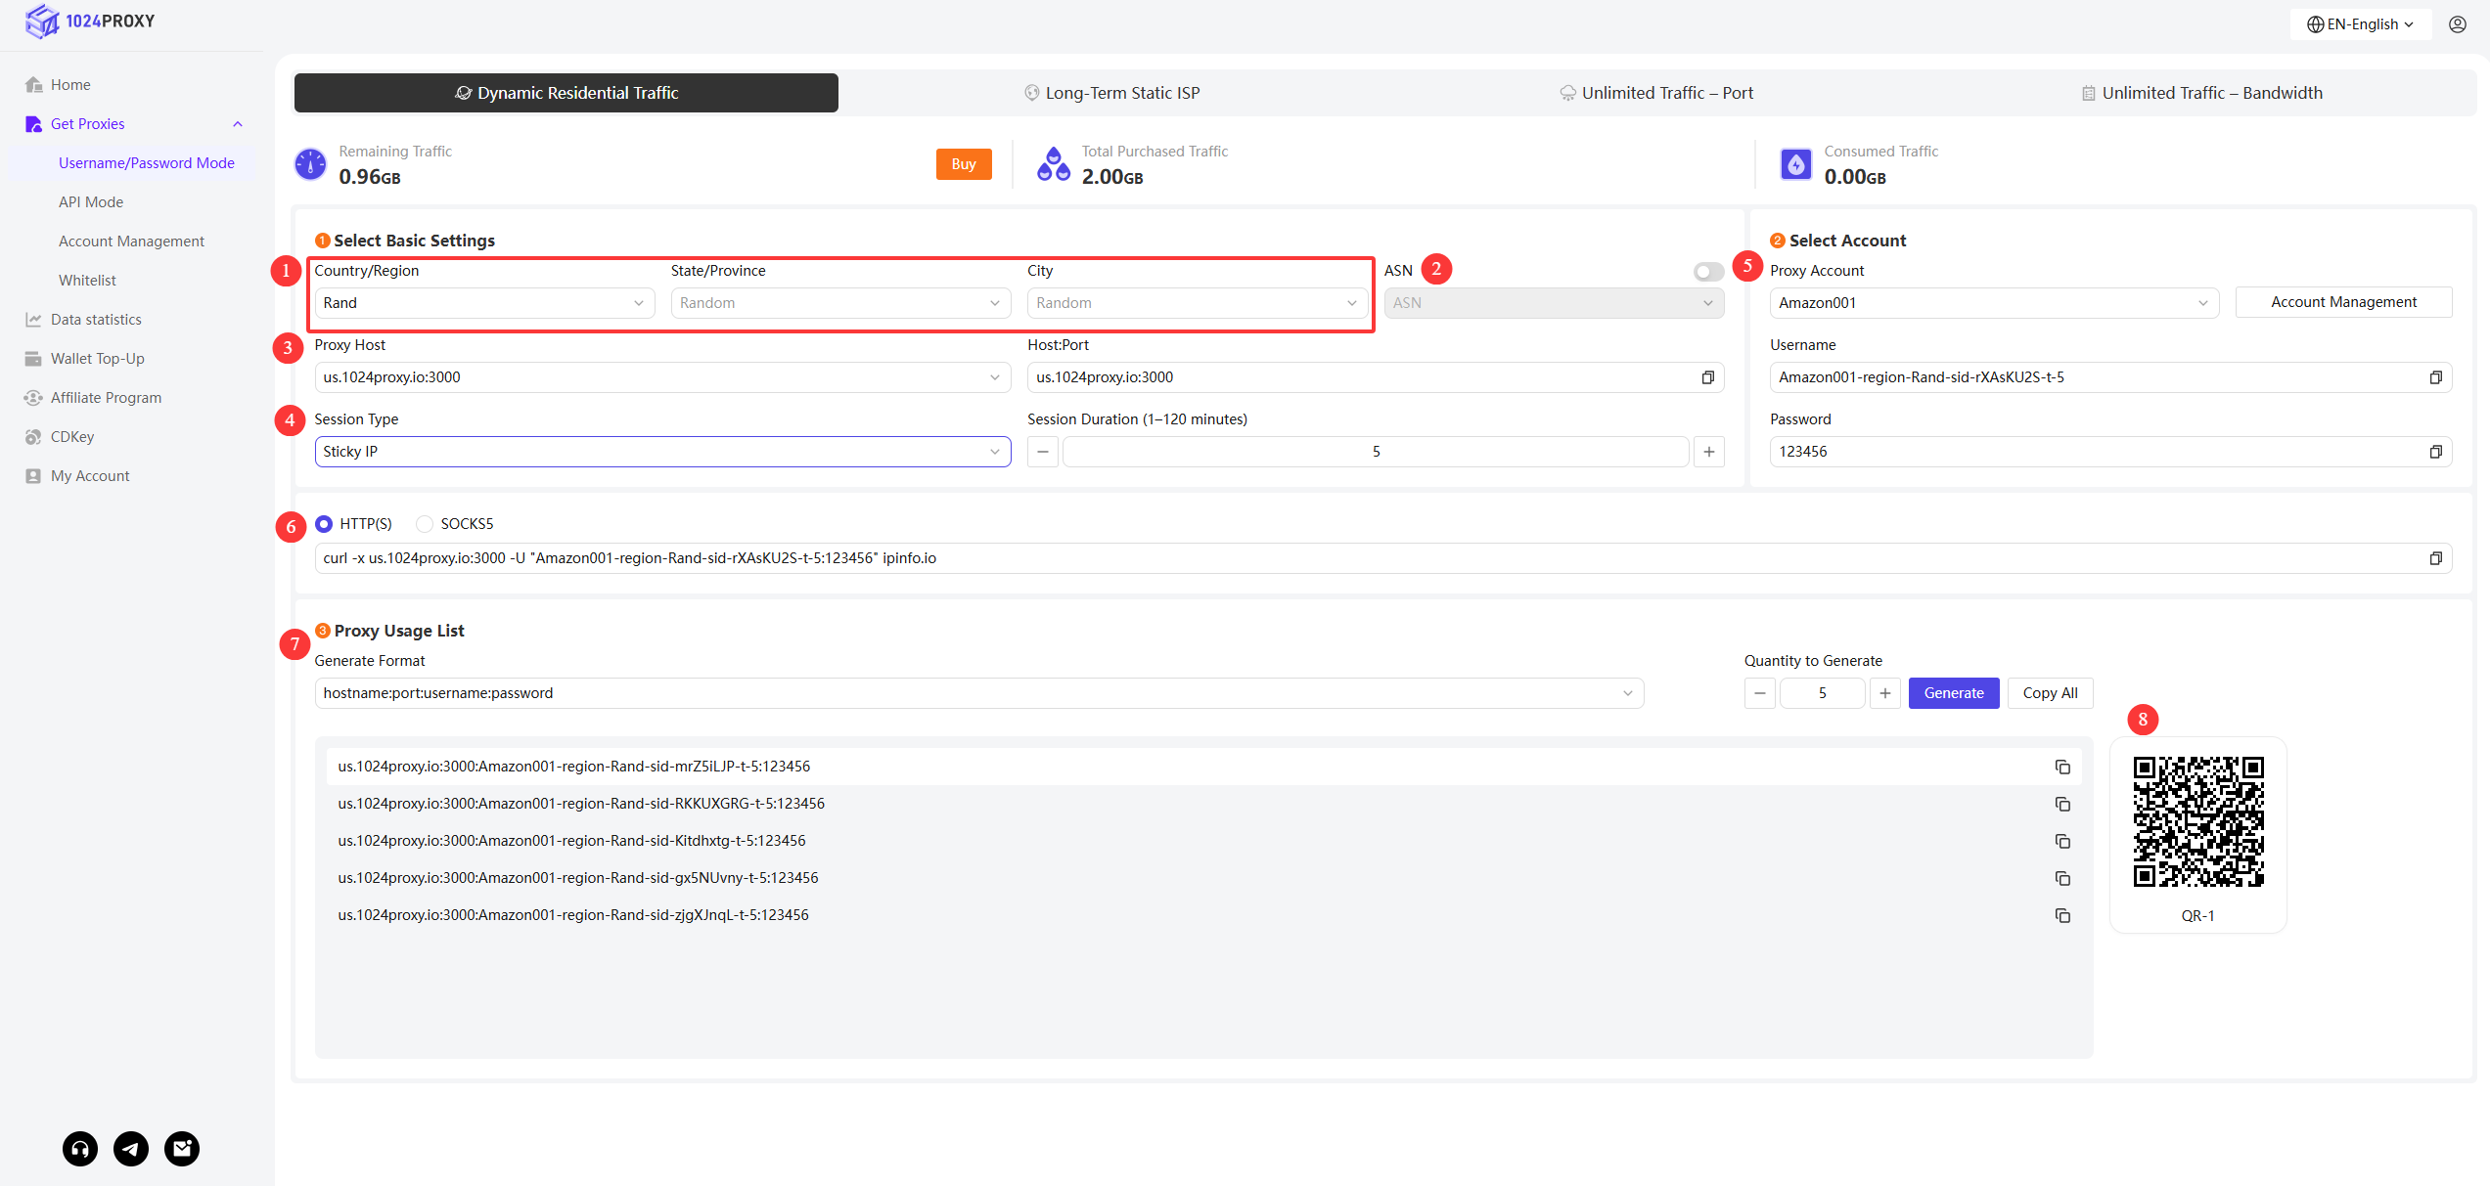Select the SOCKS5 protocol option
The image size is (2490, 1186).
tap(425, 524)
